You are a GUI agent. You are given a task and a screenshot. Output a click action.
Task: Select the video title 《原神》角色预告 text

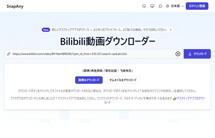(x=107, y=71)
